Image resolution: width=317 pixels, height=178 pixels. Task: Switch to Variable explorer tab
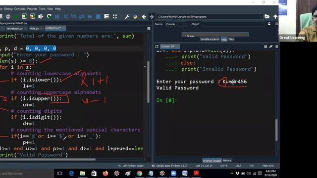coord(210,40)
